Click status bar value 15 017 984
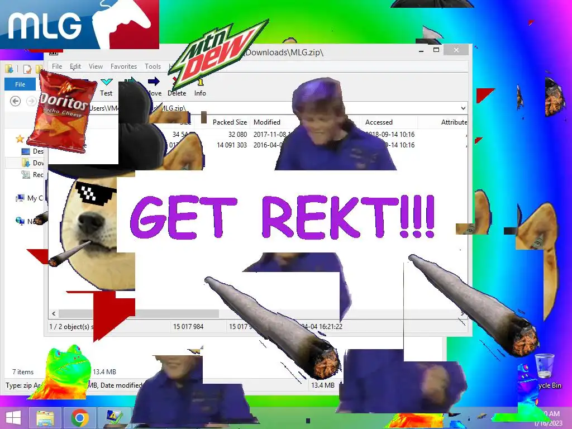Viewport: 572px width, 429px height. [188, 326]
